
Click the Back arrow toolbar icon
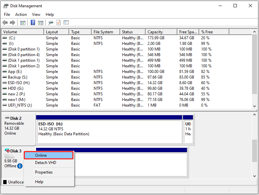coord(5,22)
